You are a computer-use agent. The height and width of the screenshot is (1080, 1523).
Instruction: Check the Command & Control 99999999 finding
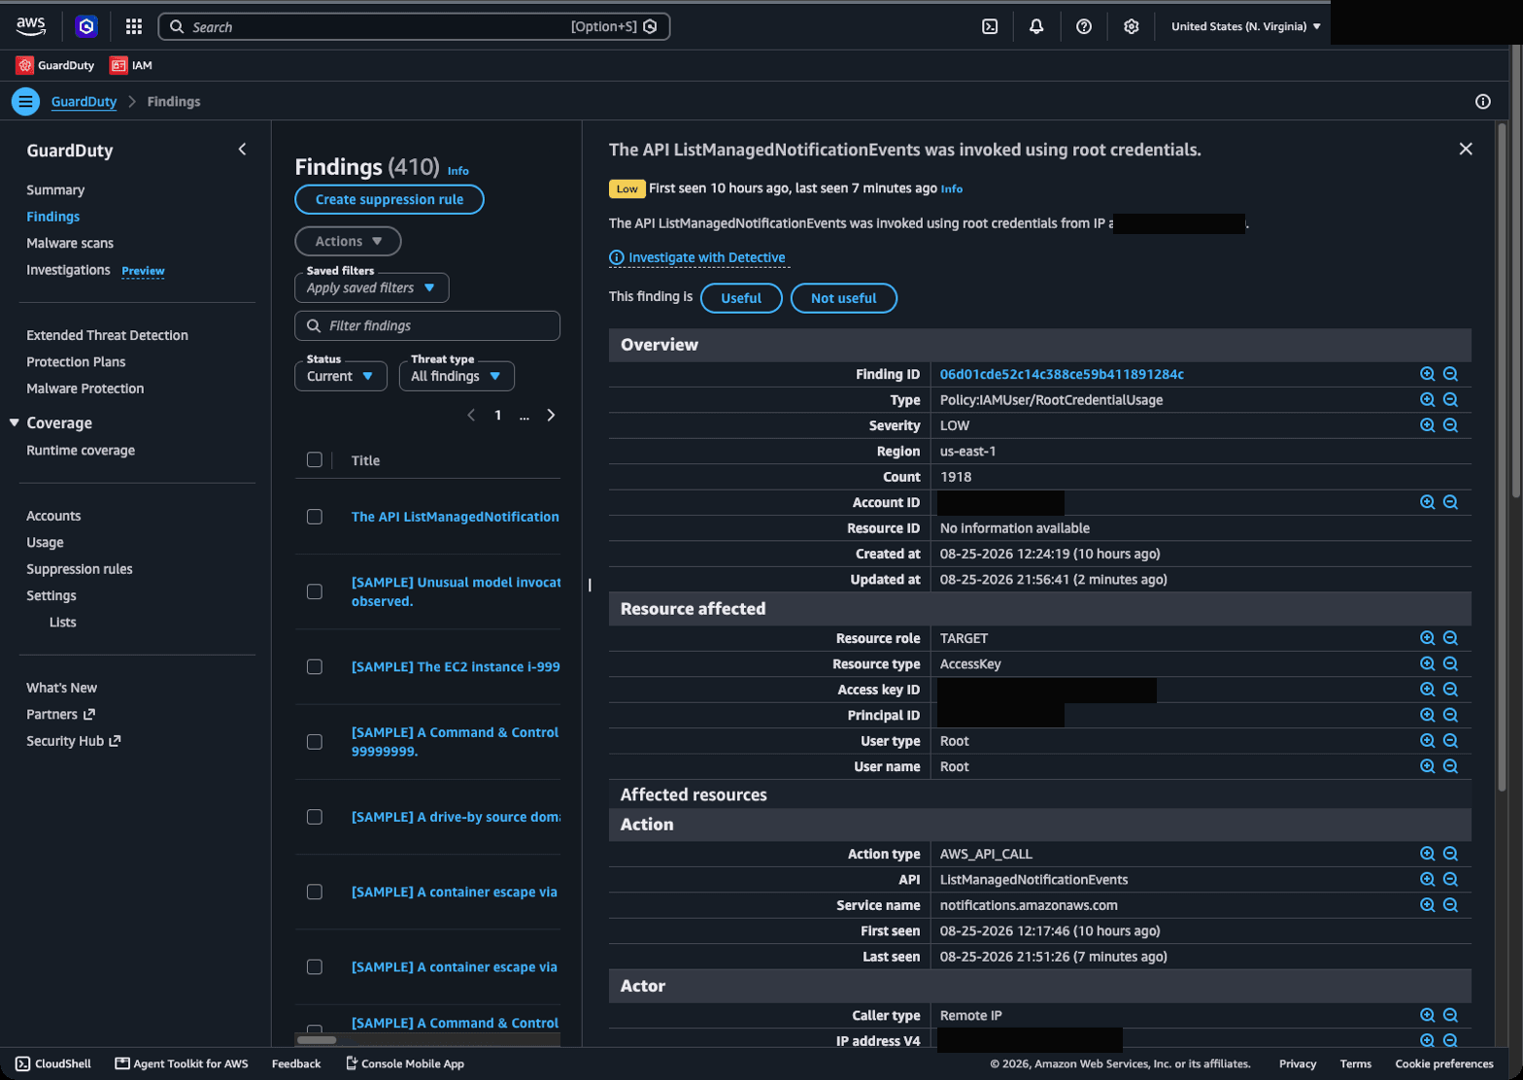click(x=315, y=741)
